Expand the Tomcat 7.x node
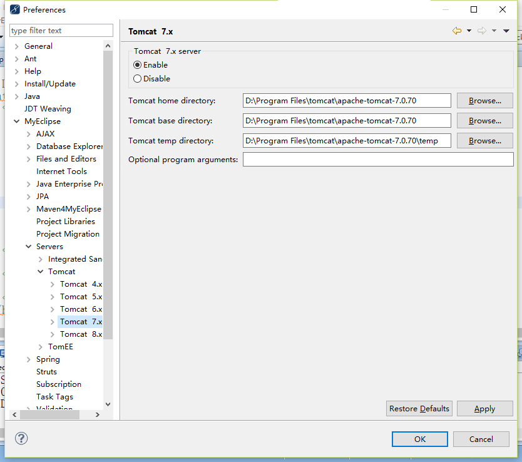The image size is (522, 462). (53, 322)
